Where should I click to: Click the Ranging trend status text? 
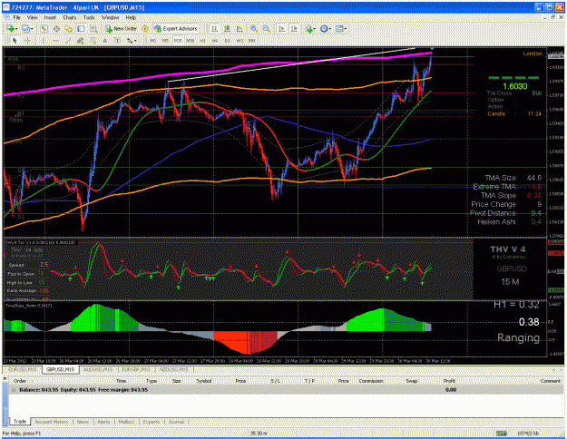click(x=519, y=337)
